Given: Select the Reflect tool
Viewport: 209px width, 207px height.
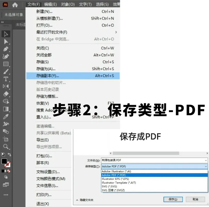Looking at the screenshot, I should (x=6, y=86).
